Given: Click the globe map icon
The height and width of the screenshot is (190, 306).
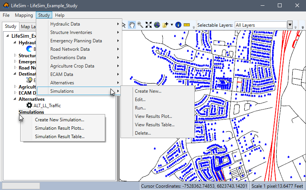Looking at the screenshot, I should [157, 25].
